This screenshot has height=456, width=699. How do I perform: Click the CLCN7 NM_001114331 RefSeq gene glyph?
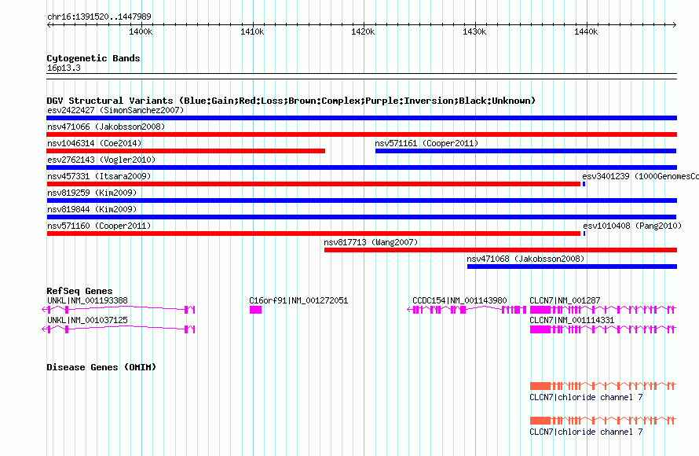tap(602, 329)
